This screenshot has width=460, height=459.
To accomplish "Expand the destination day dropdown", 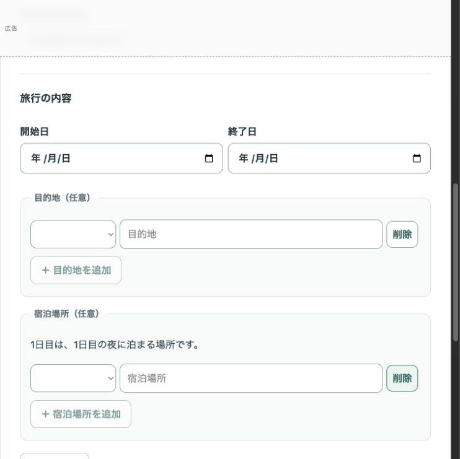I will coord(73,234).
